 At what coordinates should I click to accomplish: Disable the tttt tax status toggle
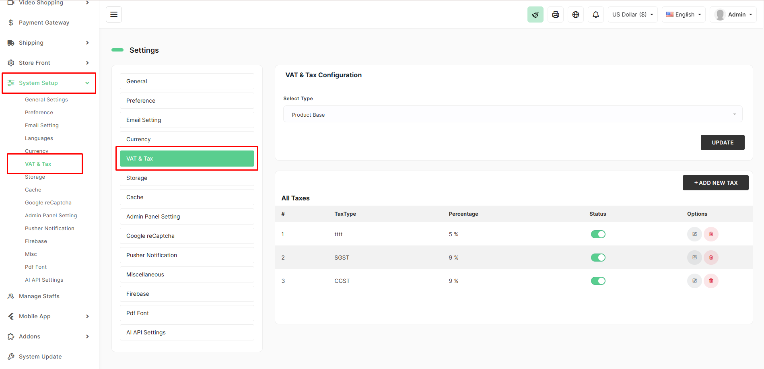[x=598, y=234]
